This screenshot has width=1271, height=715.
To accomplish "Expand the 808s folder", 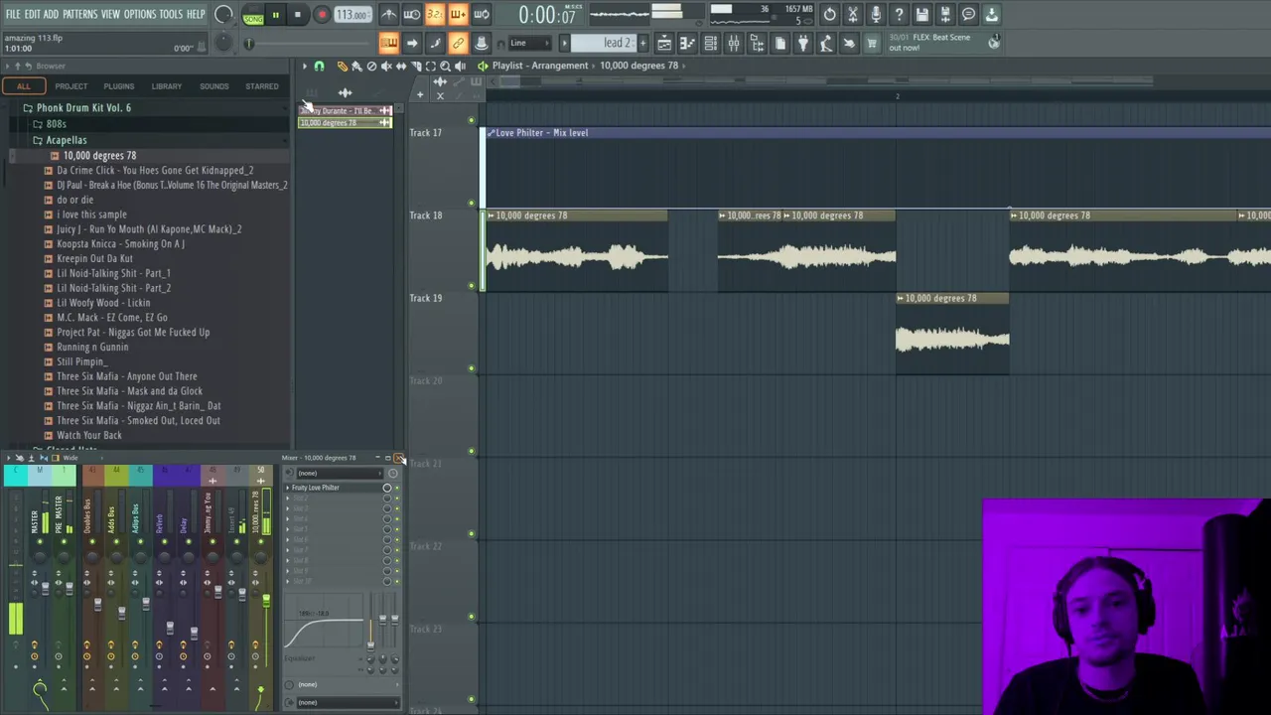I will pos(56,124).
